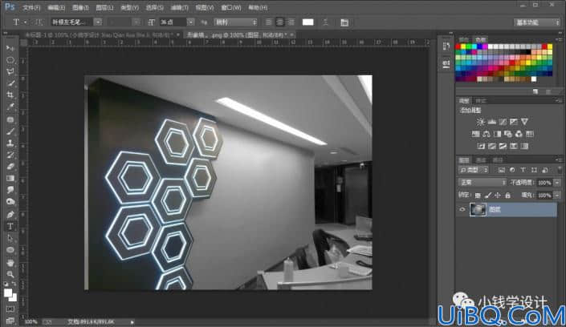
Task: Align text right
Action: pos(291,22)
